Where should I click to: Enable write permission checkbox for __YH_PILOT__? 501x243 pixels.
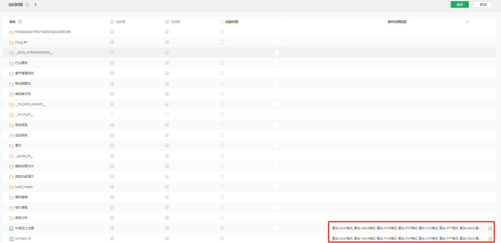(x=167, y=114)
